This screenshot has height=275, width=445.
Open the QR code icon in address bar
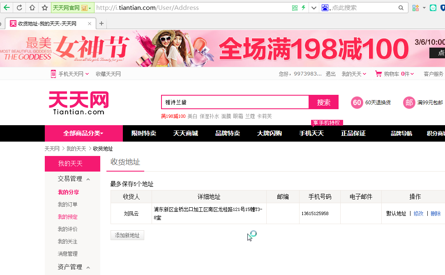[295, 8]
